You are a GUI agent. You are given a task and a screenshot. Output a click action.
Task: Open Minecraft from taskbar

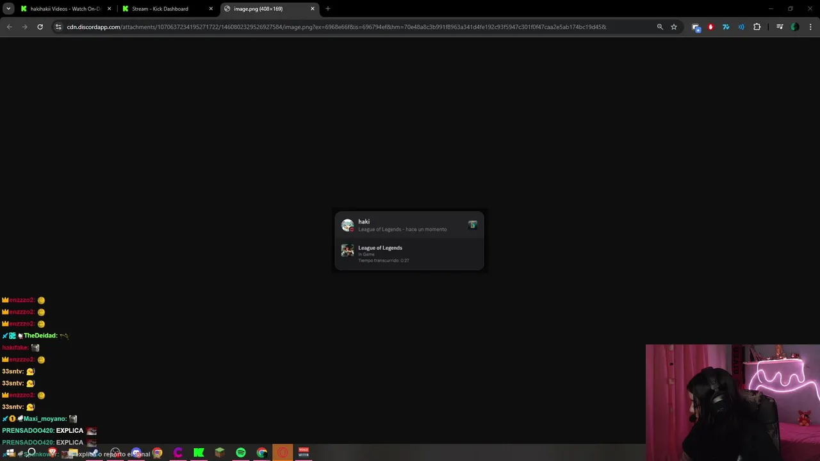pos(220,453)
